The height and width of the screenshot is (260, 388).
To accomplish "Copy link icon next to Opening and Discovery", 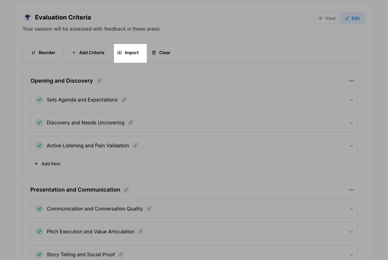I will click(x=99, y=81).
